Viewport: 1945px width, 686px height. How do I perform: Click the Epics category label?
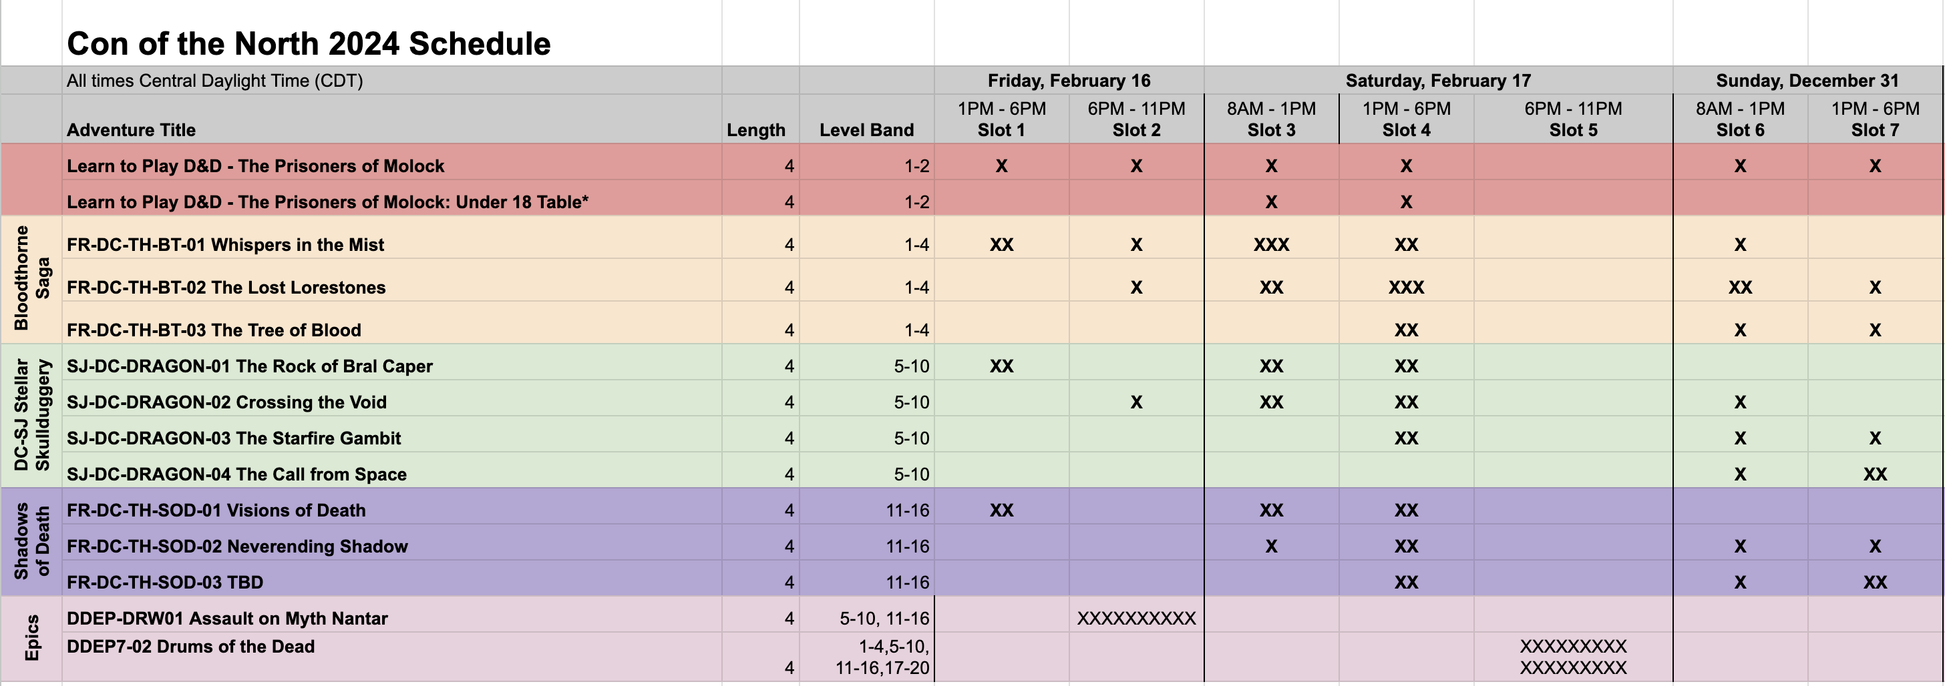click(31, 639)
